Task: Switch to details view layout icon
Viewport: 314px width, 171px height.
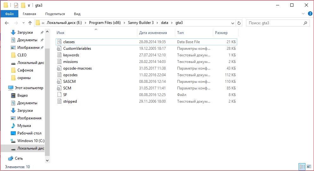Action: tap(302, 166)
